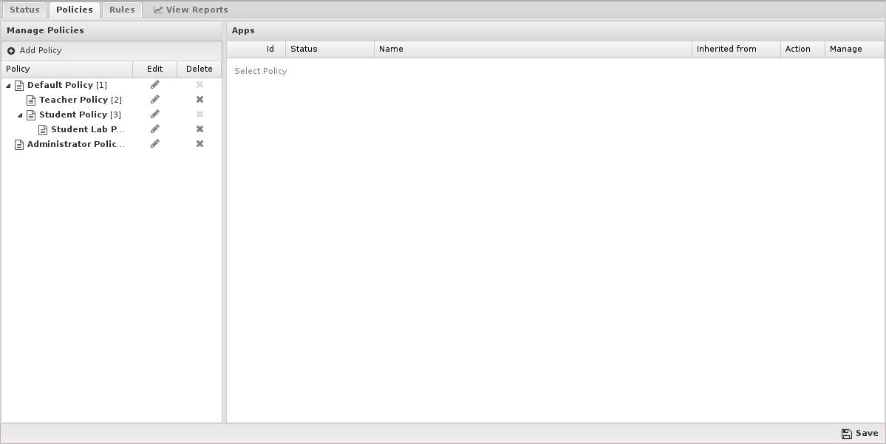Click the floppy disk Save icon

point(846,433)
